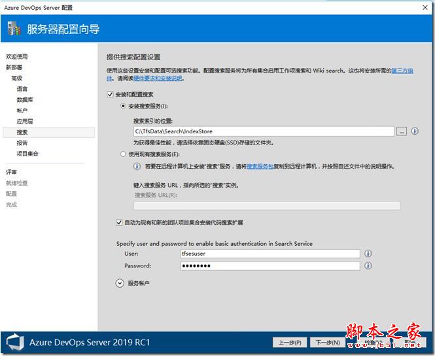Click info icon beside remote search note
Image resolution: width=435 pixels, height=357 pixels.
click(x=137, y=166)
